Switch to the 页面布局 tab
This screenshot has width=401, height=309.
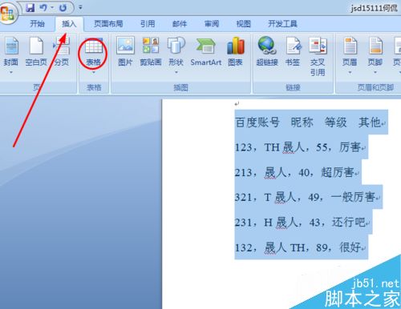[x=108, y=24]
